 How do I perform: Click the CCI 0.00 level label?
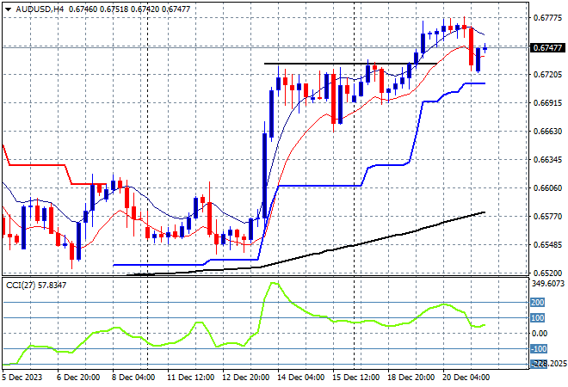pyautogui.click(x=539, y=334)
